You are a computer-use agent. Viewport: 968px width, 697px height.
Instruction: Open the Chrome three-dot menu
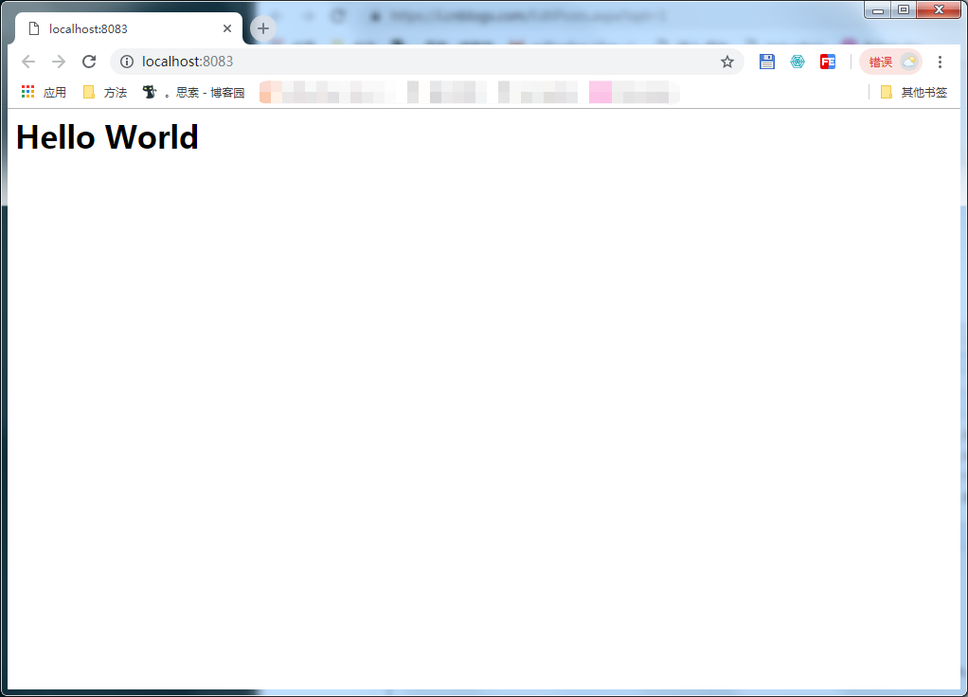pyautogui.click(x=940, y=62)
